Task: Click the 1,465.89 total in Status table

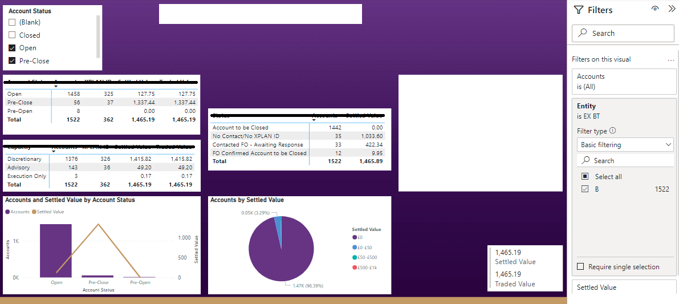Action: pyautogui.click(x=371, y=161)
